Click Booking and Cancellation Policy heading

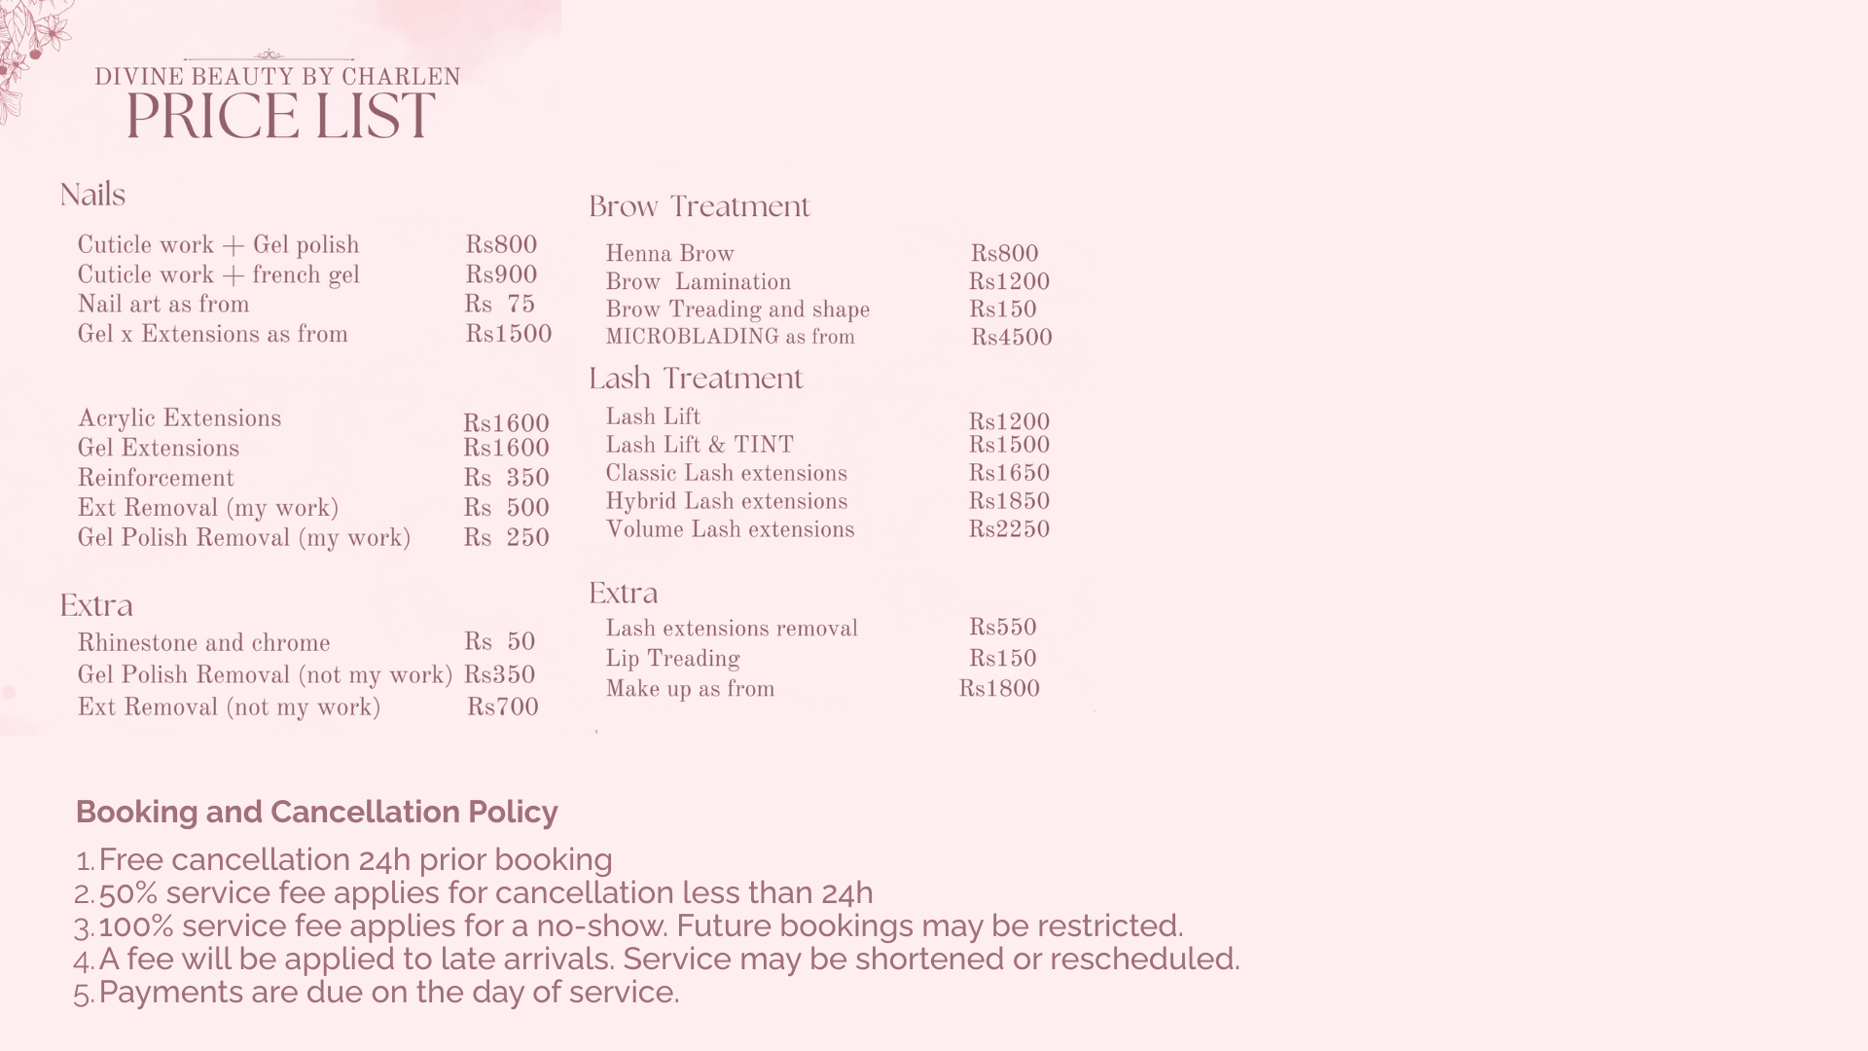point(316,812)
